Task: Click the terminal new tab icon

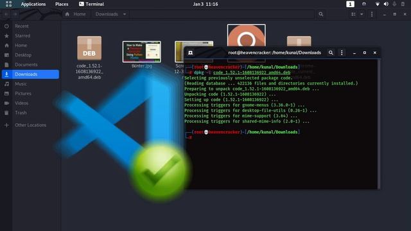Action: tap(191, 53)
